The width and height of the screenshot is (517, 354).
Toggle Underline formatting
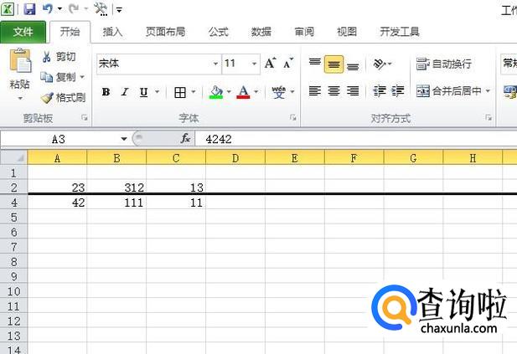[143, 92]
